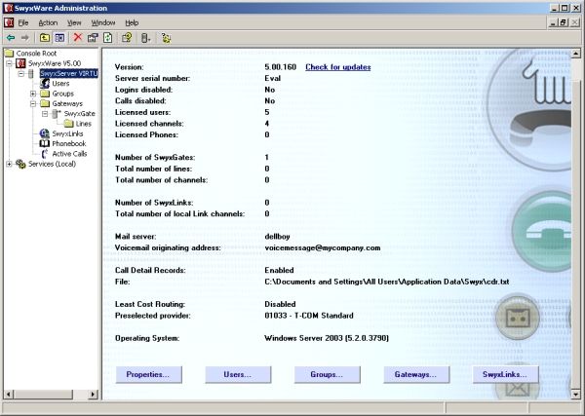This screenshot has width=585, height=416.
Task: Click the Up one level folder icon
Action: 45,38
